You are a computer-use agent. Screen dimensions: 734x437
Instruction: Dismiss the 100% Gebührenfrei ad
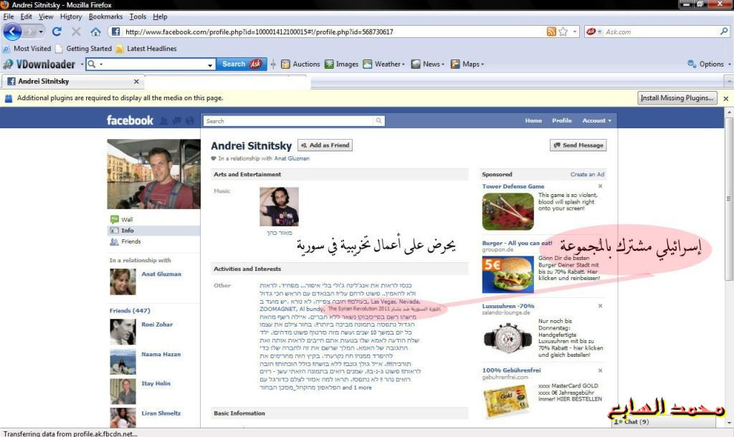(x=600, y=370)
